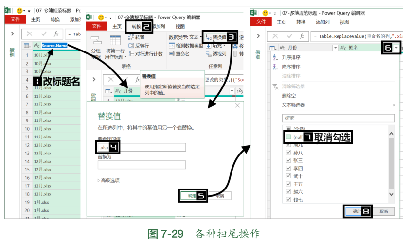This screenshot has width=410, height=240.
Task: Click the 重命名 (Rename) ribbon icon
Action: pyautogui.click(x=172, y=54)
